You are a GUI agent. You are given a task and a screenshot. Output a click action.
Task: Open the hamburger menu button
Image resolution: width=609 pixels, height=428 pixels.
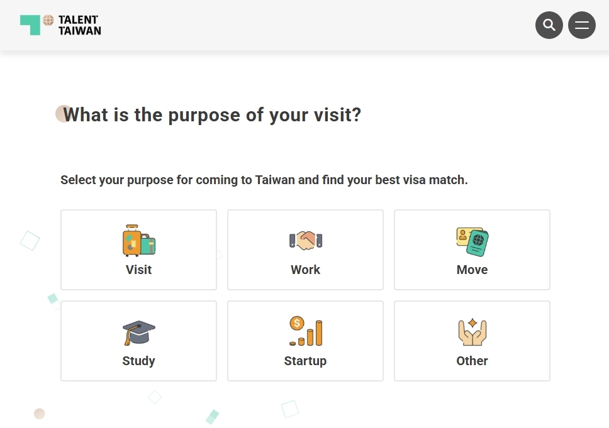(581, 25)
